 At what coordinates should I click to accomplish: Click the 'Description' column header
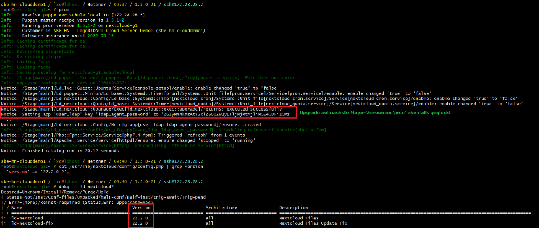click(294, 208)
